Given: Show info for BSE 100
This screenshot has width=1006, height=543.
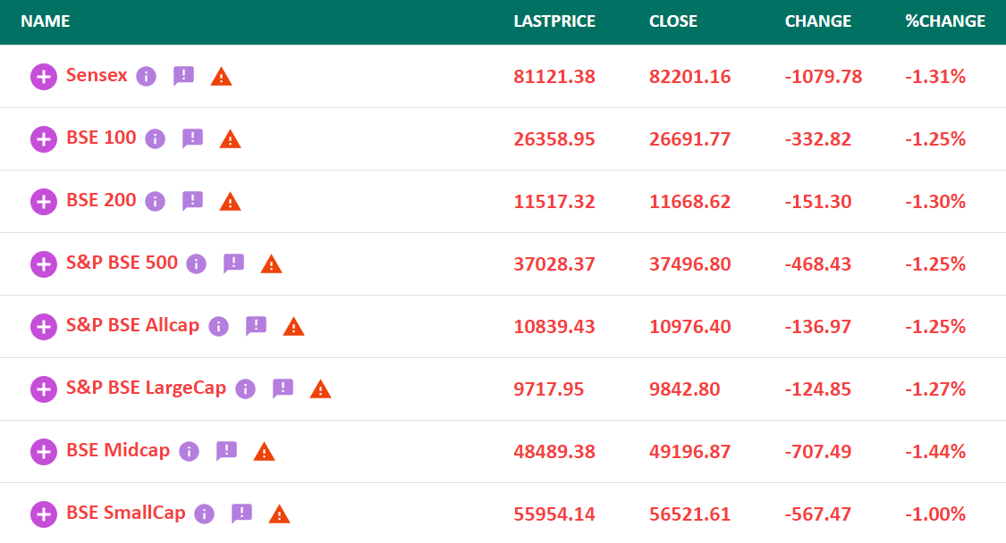Looking at the screenshot, I should [x=156, y=139].
